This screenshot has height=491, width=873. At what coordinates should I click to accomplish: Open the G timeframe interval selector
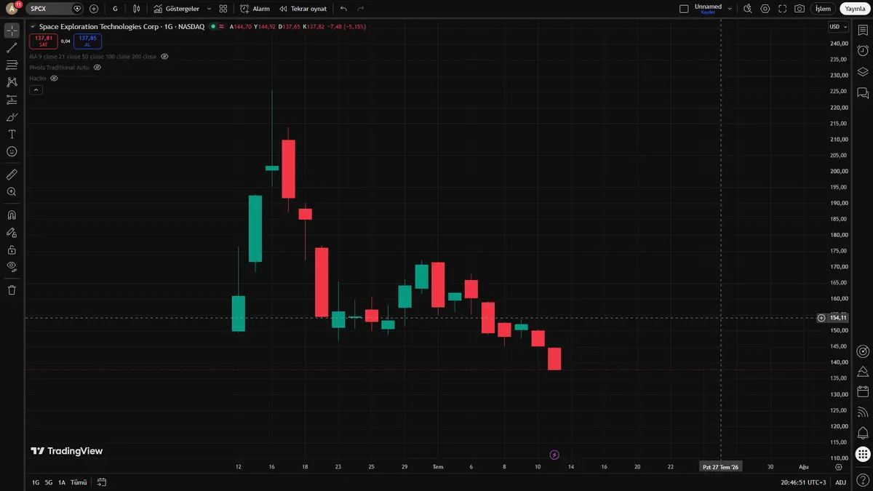[115, 9]
